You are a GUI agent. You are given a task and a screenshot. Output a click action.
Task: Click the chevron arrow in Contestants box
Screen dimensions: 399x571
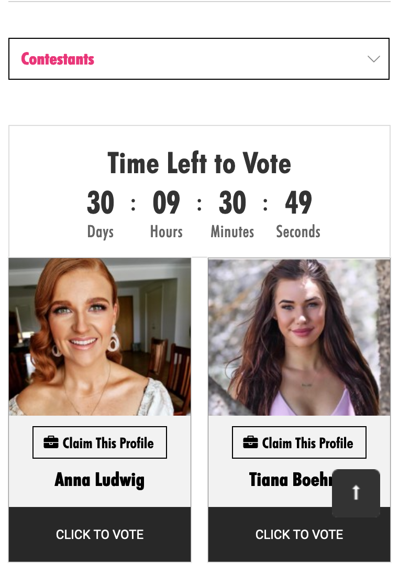click(x=373, y=59)
